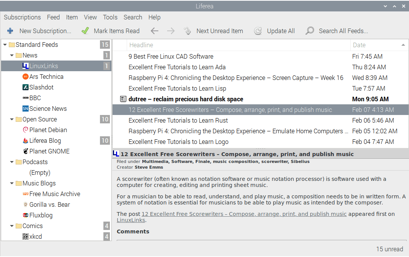409x257 pixels.
Task: Click the New Subscription plus icon
Action: coord(10,31)
